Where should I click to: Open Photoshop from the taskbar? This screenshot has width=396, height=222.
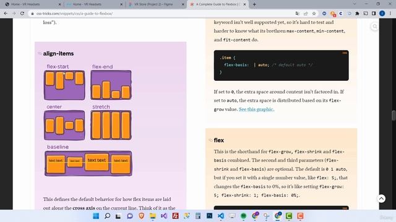[209, 216]
